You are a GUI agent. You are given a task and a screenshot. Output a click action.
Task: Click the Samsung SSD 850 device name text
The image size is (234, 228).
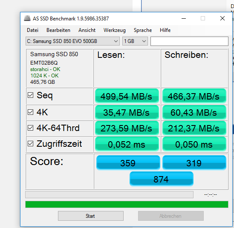tap(54, 54)
